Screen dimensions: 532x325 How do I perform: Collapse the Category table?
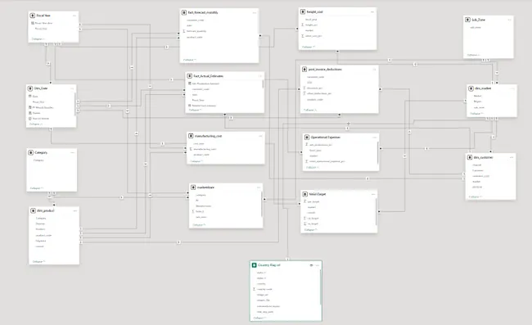(37, 188)
